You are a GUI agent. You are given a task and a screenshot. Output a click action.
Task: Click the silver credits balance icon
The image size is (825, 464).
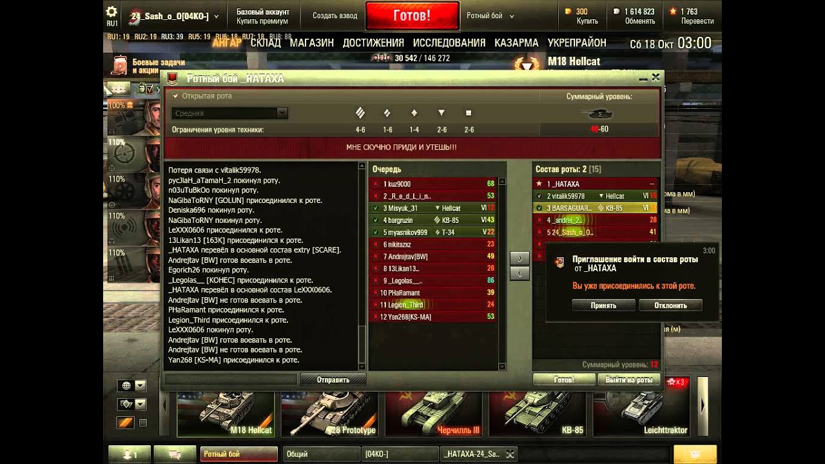[x=616, y=12]
